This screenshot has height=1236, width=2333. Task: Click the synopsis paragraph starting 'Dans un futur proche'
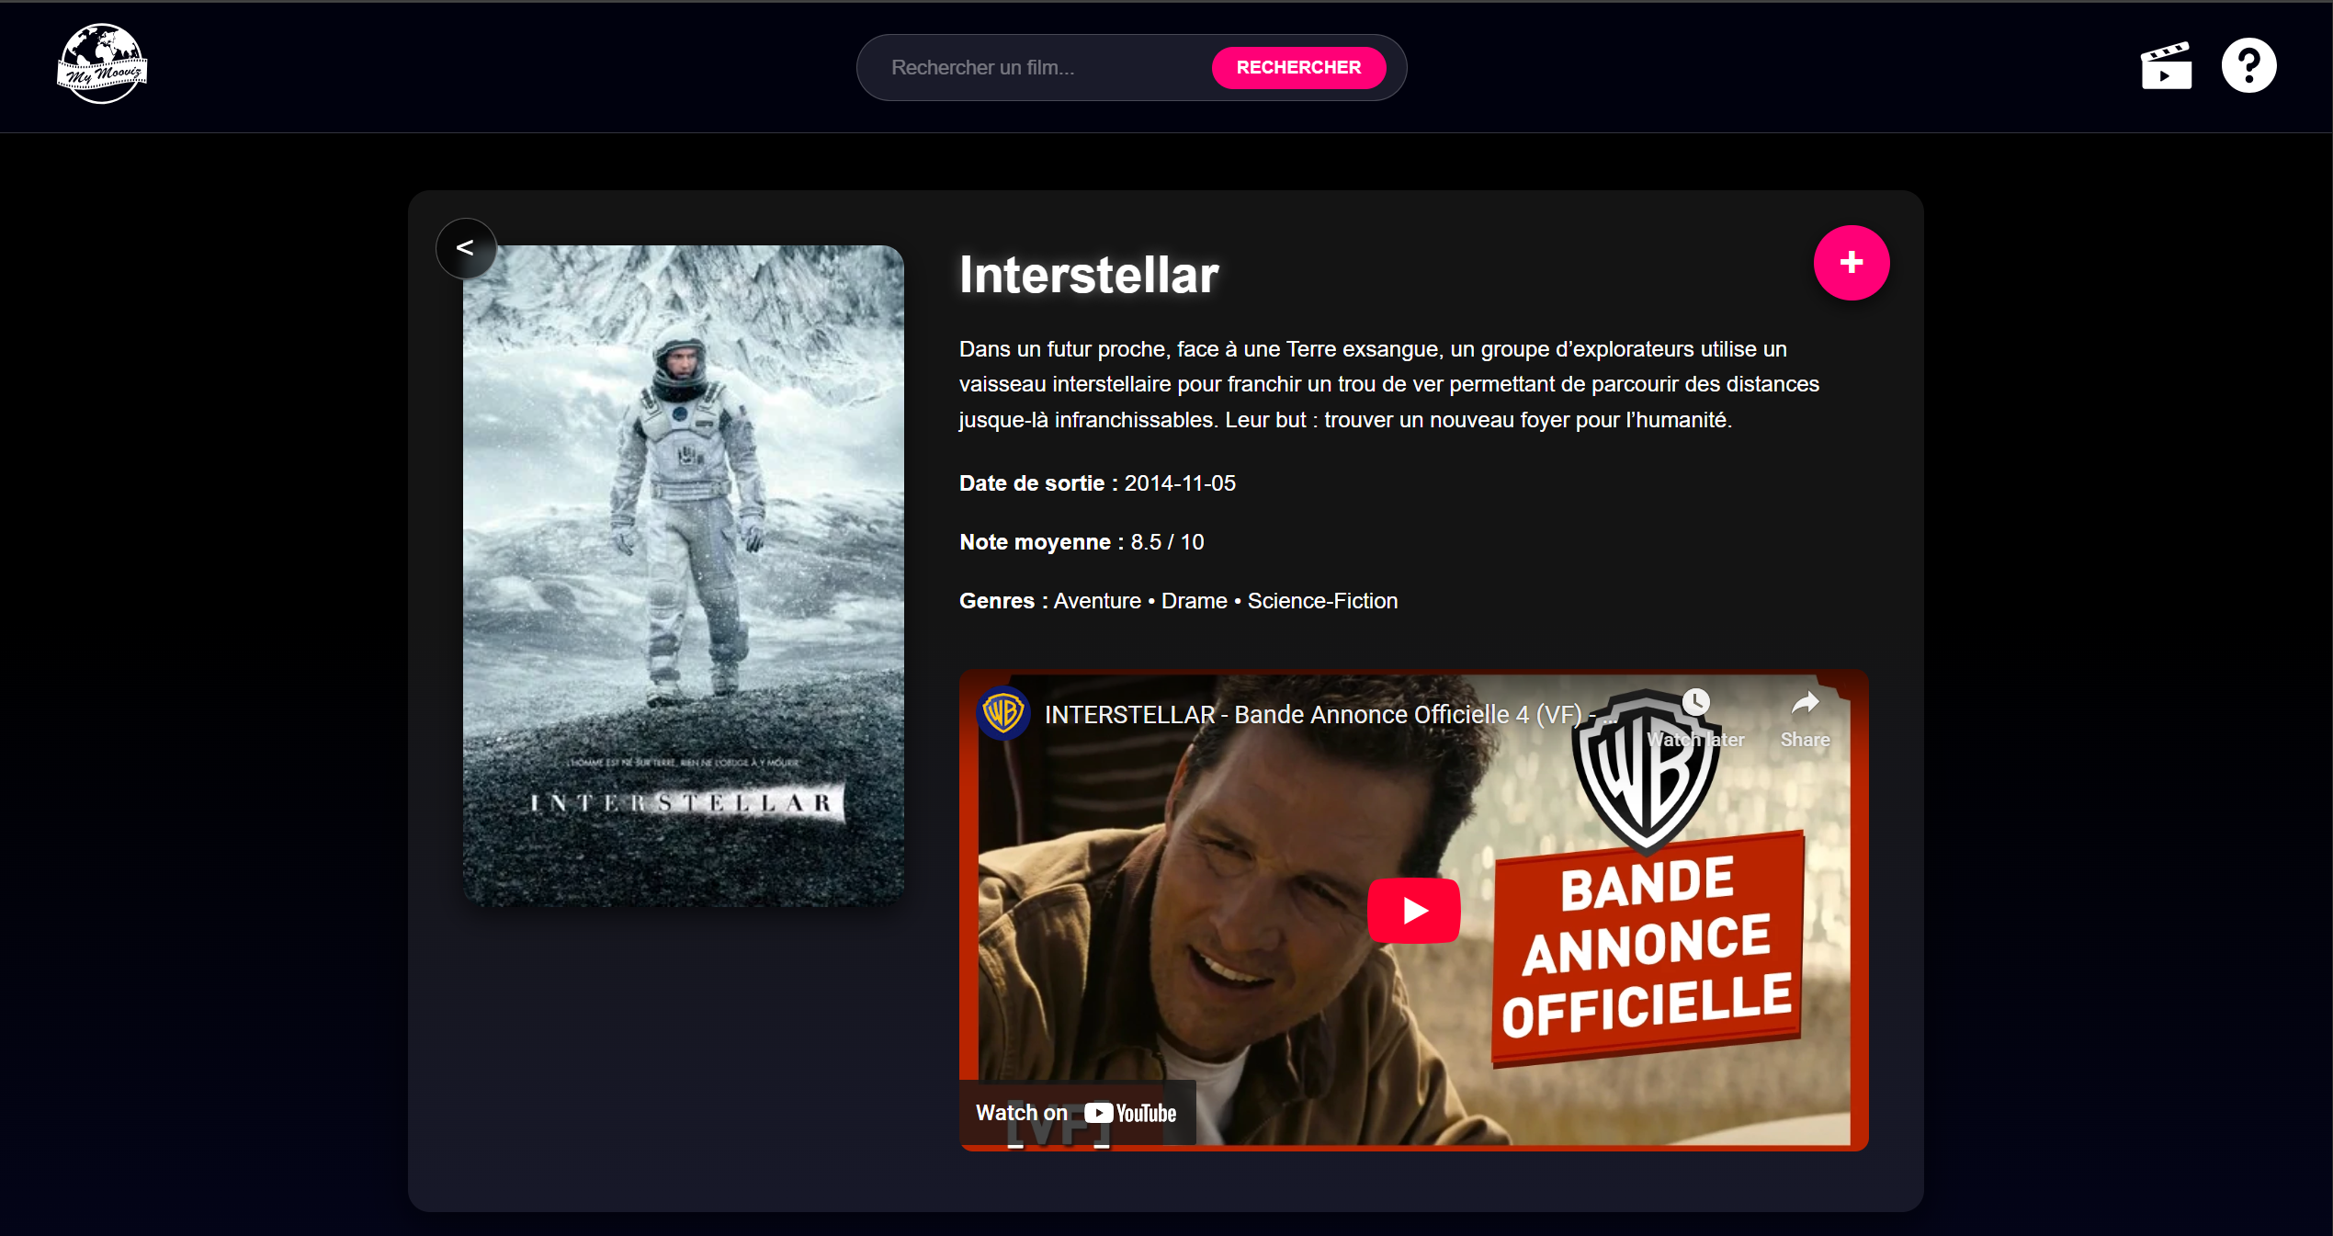pyautogui.click(x=1389, y=384)
